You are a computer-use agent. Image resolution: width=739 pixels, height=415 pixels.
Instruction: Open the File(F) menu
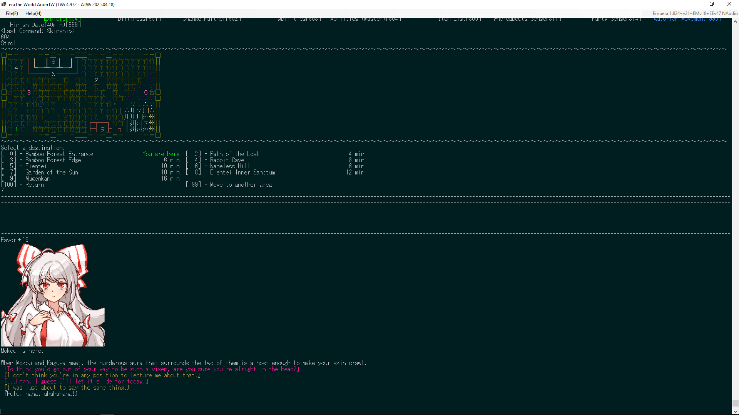12,13
